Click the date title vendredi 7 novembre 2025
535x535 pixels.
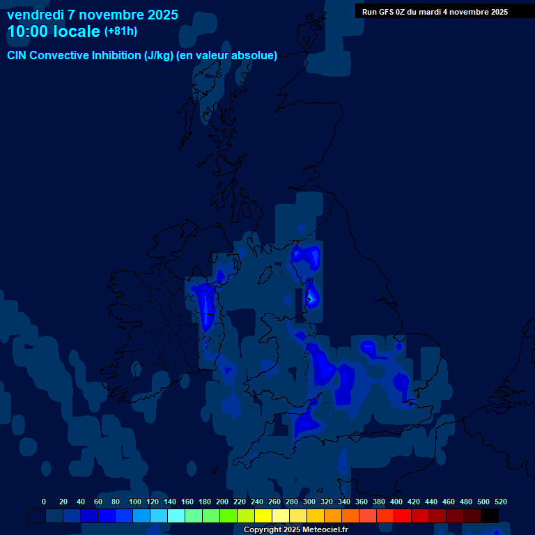pyautogui.click(x=92, y=15)
